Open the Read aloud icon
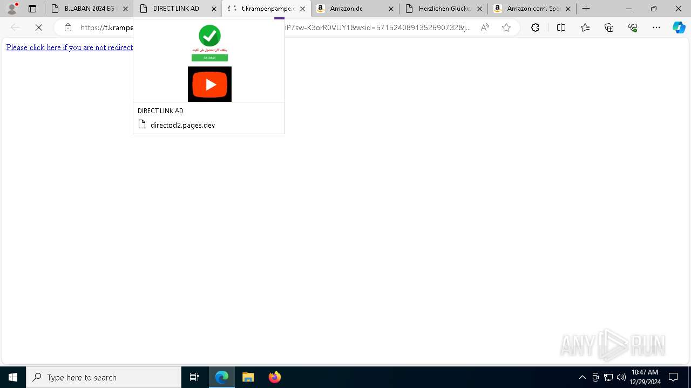The height and width of the screenshot is (388, 691). (x=485, y=27)
